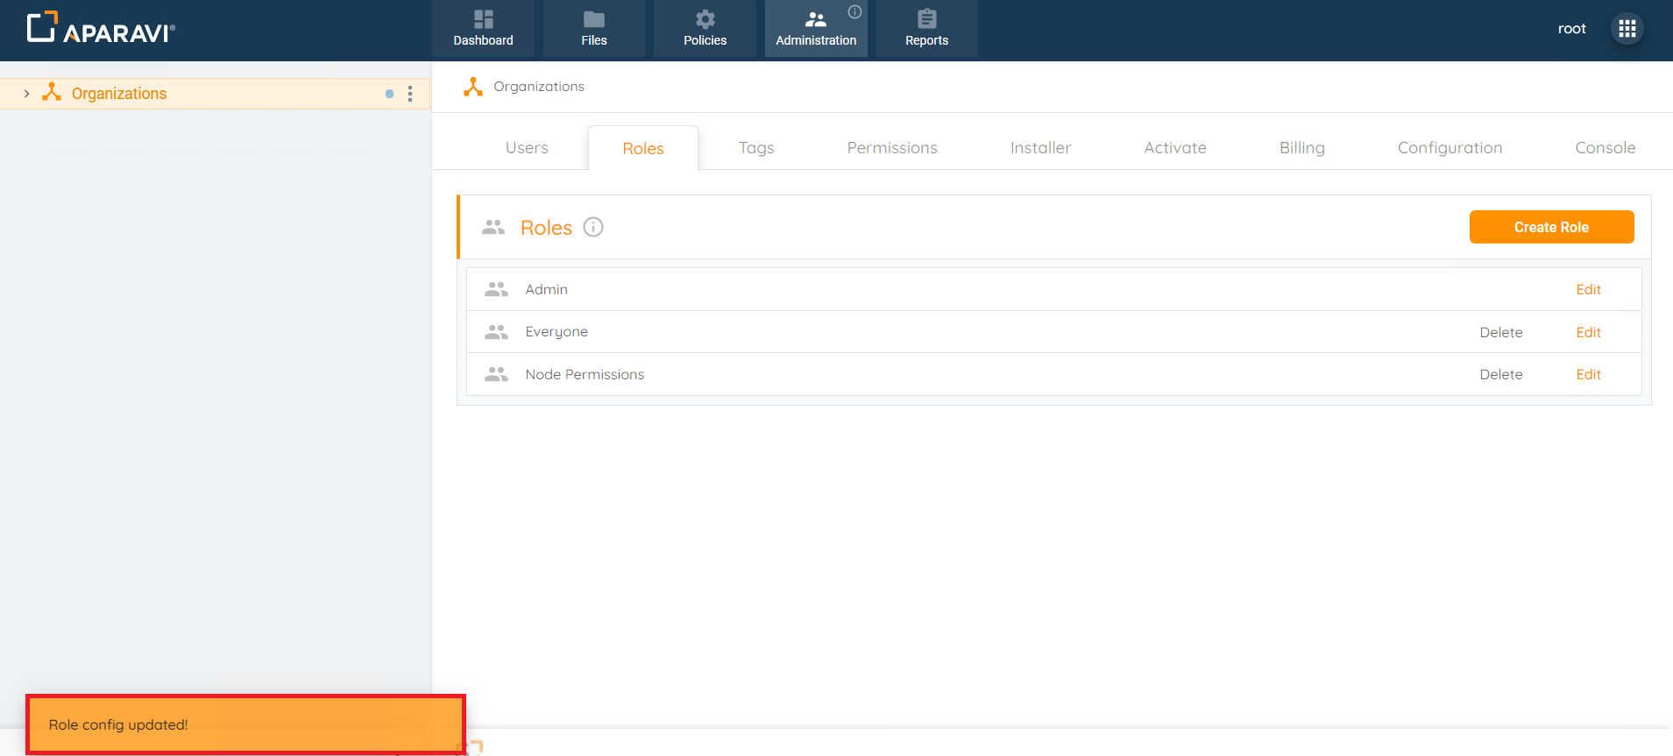The height and width of the screenshot is (756, 1673).
Task: Open the apps grid icon beside root
Action: pos(1627,29)
